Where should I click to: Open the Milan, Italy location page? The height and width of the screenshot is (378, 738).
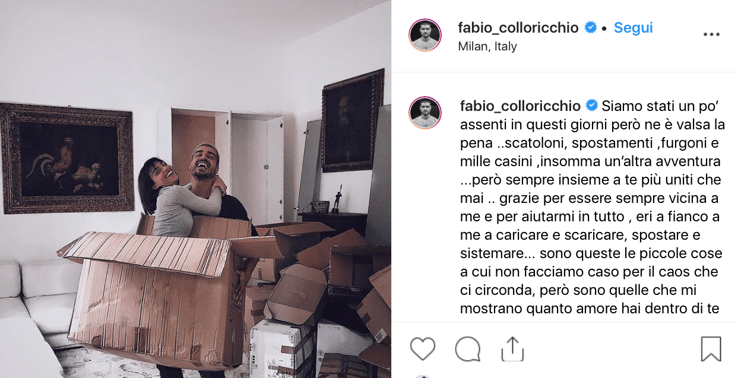(487, 46)
